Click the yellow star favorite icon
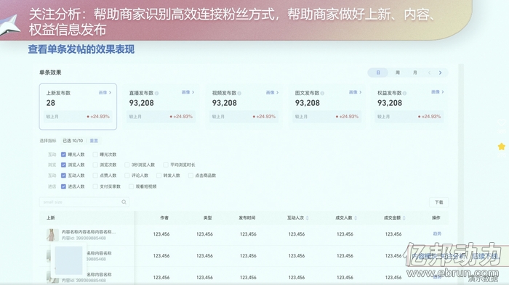 [502, 146]
